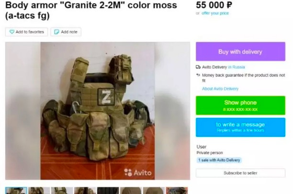This screenshot has height=194, width=293.
Task: Click the Avito Delivery truck icon
Action: point(198,67)
